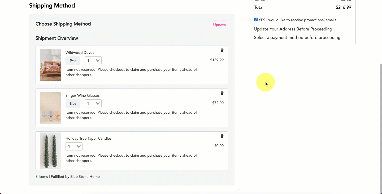This screenshot has height=194, width=382.
Task: Click the Wildwood Duvet trash can
Action: [x=222, y=50]
